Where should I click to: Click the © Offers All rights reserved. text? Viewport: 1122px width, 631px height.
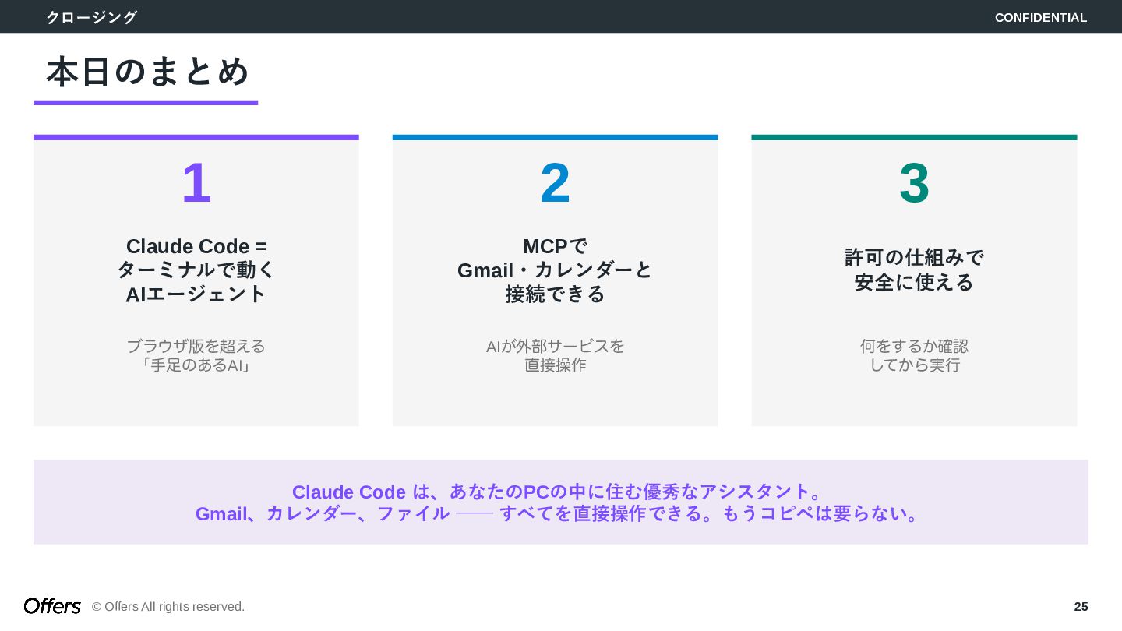coord(168,607)
